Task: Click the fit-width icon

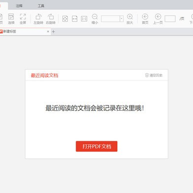Action: (75, 19)
